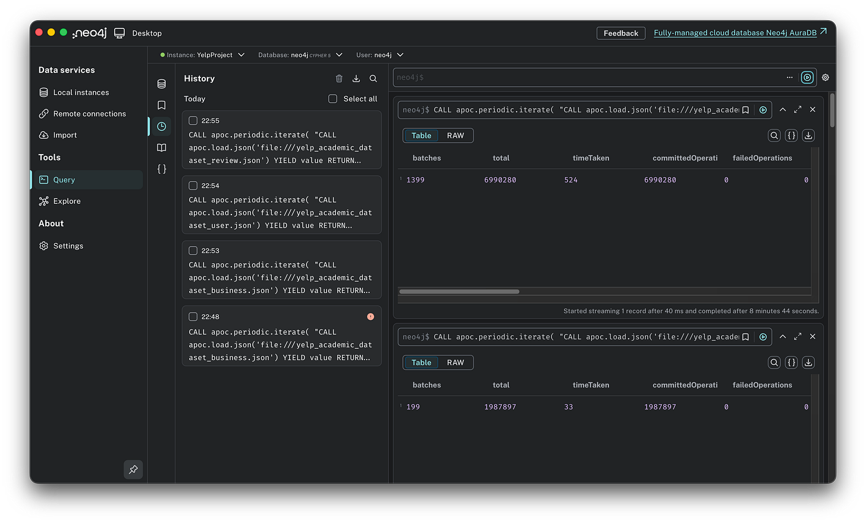Viewport: 866px width, 523px height.
Task: Open the database information panel icon
Action: click(161, 84)
